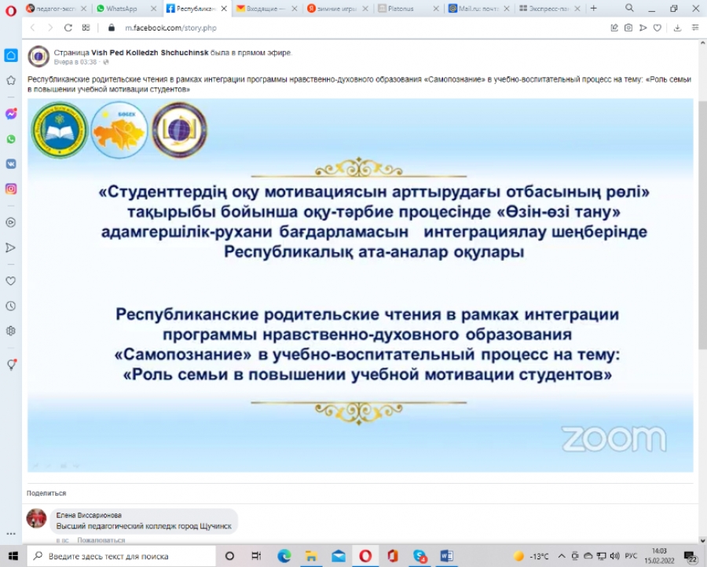
Task: Open downloads icon in address bar
Action: (677, 28)
